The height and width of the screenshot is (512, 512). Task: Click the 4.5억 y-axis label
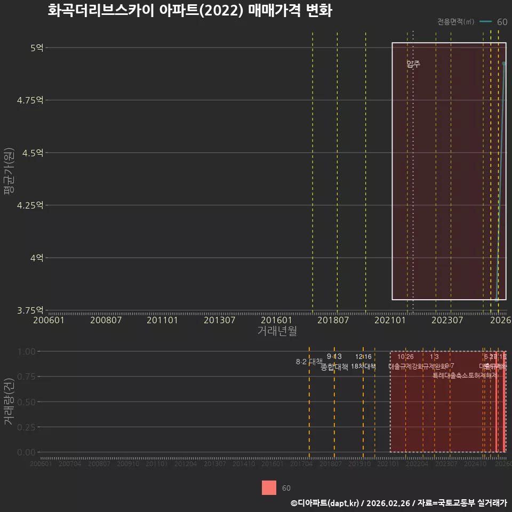click(33, 153)
